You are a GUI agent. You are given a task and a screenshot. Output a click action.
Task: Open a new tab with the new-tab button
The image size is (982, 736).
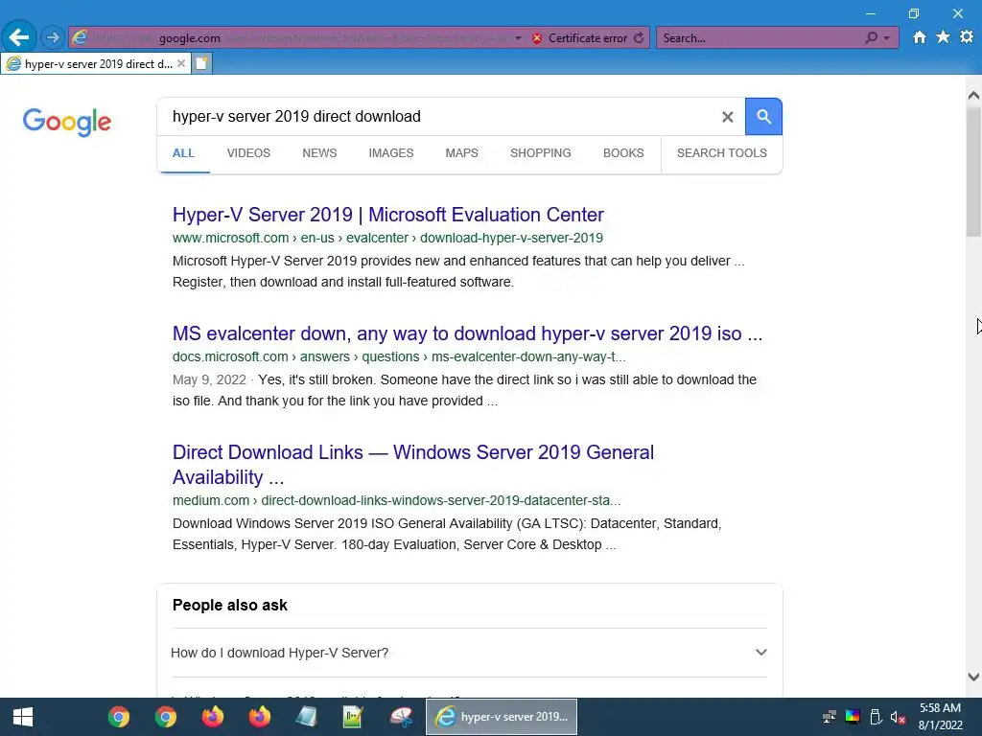(201, 63)
